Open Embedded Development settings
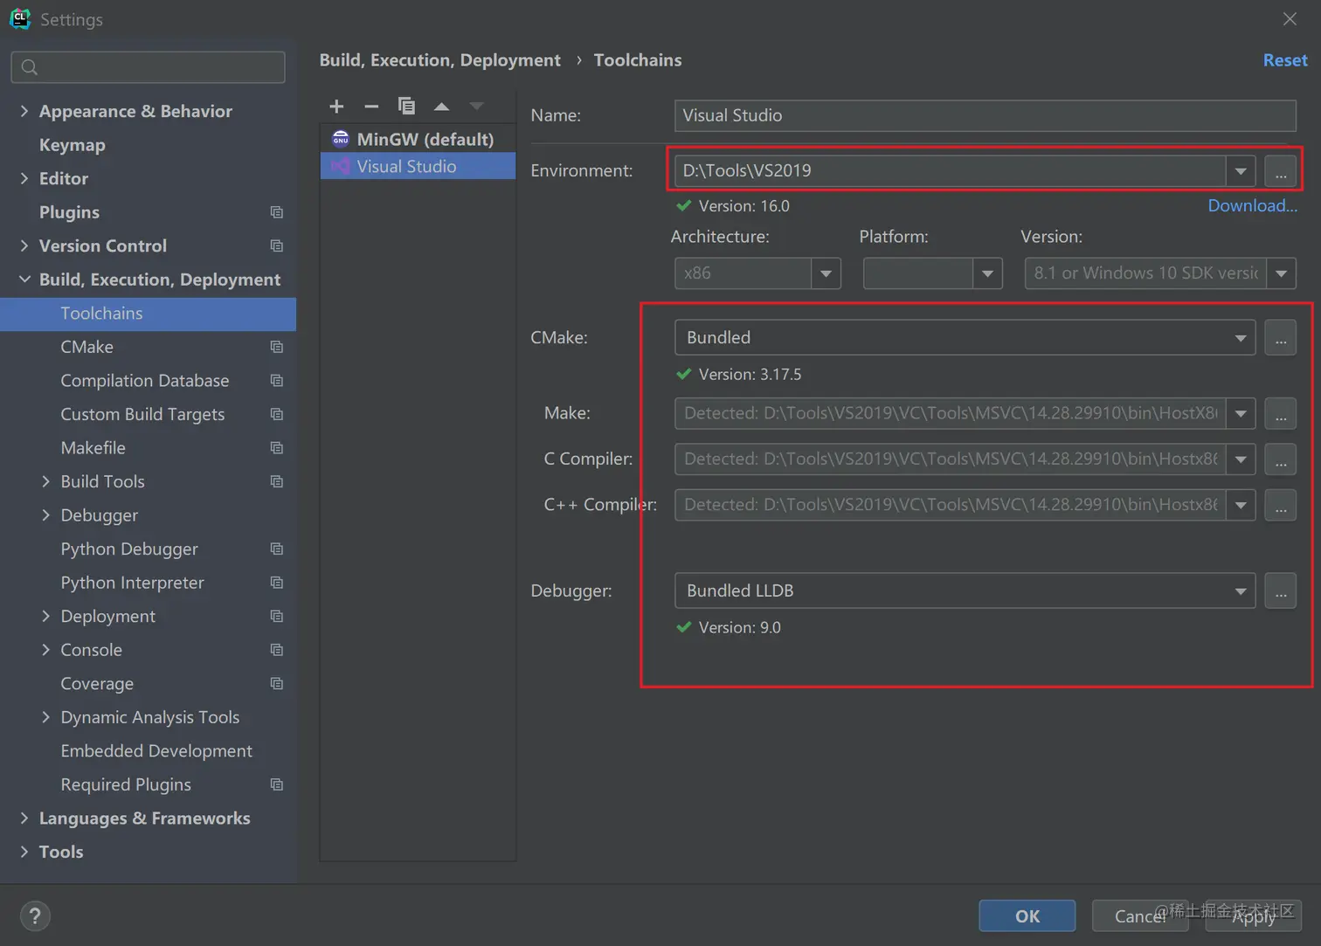This screenshot has width=1321, height=946. [x=156, y=751]
